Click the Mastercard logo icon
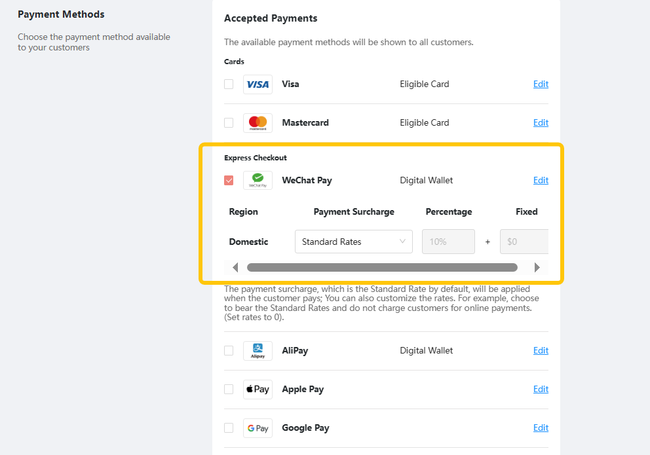 258,123
